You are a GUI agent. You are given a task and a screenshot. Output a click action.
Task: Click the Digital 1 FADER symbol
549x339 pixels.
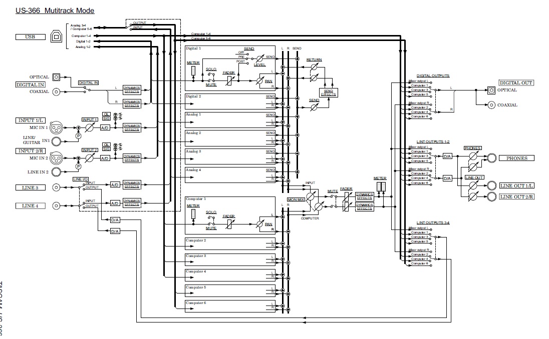(229, 81)
